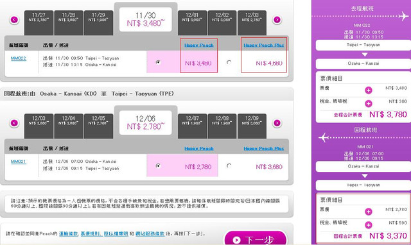
Task: Switch outbound date to 12/01 tab
Action: [x=192, y=23]
